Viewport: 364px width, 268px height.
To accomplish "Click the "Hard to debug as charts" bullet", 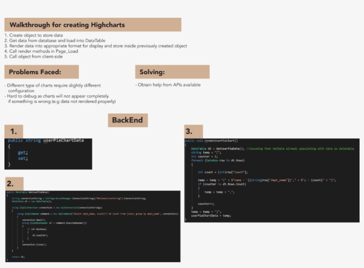I will click(60, 99).
